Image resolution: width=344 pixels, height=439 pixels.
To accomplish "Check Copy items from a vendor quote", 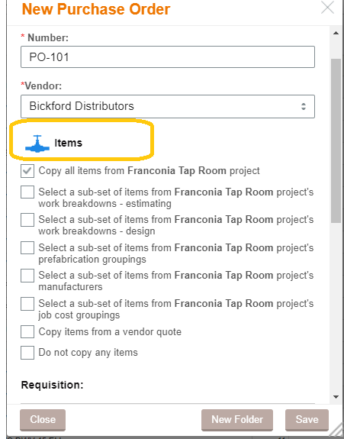I will coord(27,332).
